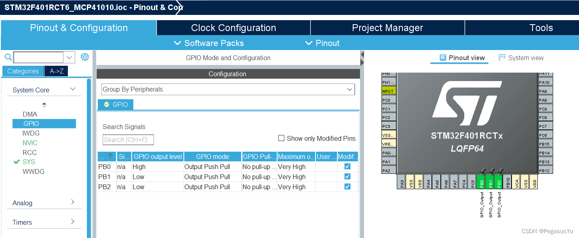Open the Software Packs dropdown menu

tap(209, 43)
